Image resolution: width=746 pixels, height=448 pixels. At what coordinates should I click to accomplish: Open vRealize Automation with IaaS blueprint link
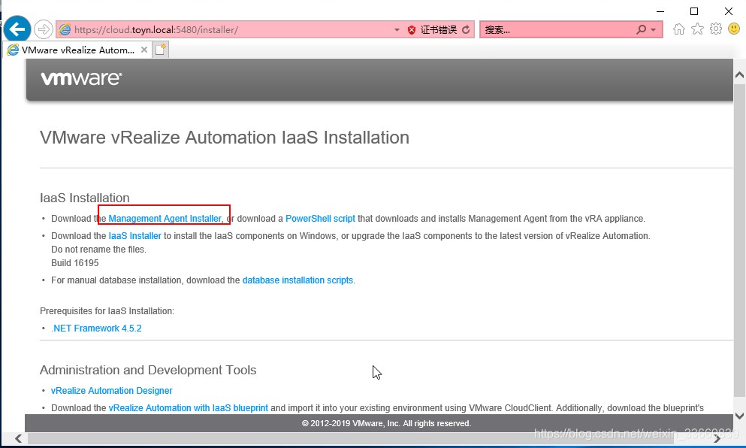point(189,408)
